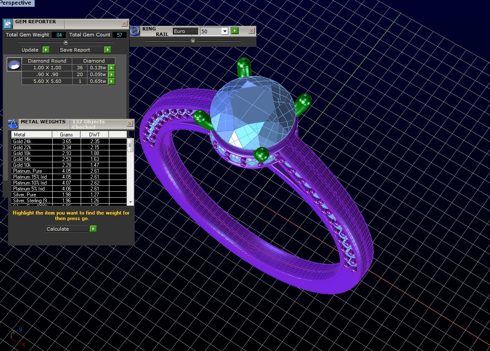Click the large blue center diamond
490x351 pixels.
253,112
